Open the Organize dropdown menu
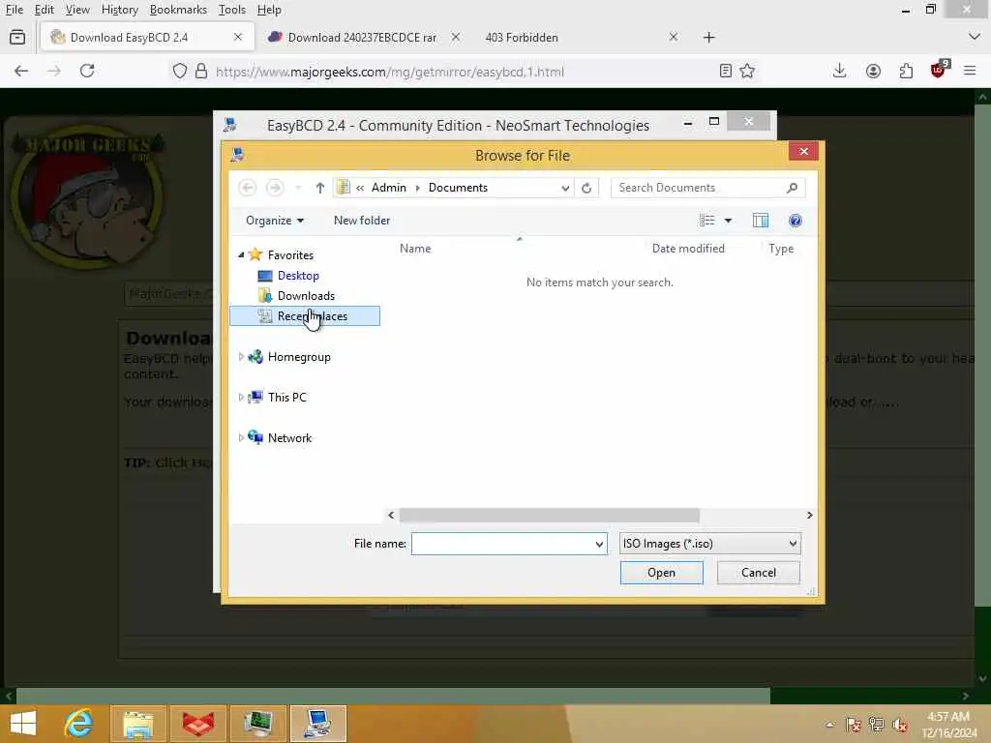This screenshot has height=743, width=991. pyautogui.click(x=275, y=221)
